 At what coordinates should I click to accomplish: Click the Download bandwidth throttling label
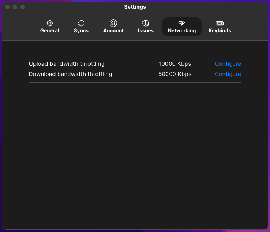coord(70,74)
